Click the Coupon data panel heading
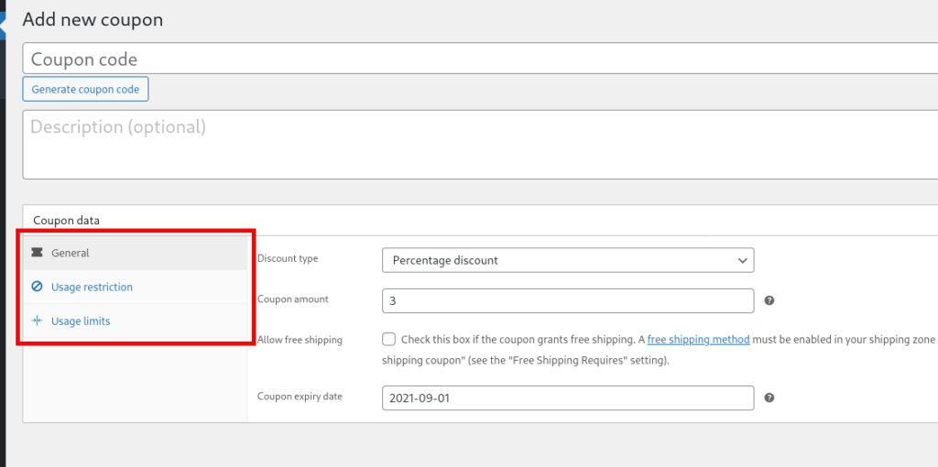Viewport: 938px width, 467px height. click(66, 220)
